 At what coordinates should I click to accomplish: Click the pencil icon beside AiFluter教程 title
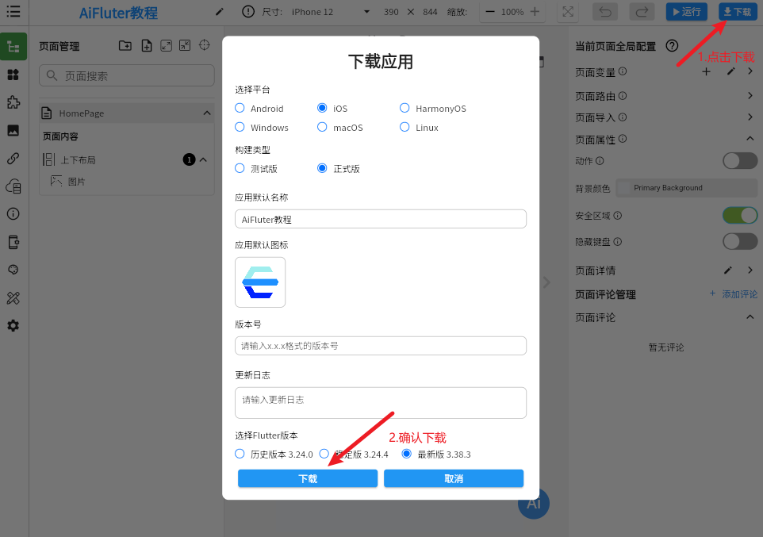(220, 12)
